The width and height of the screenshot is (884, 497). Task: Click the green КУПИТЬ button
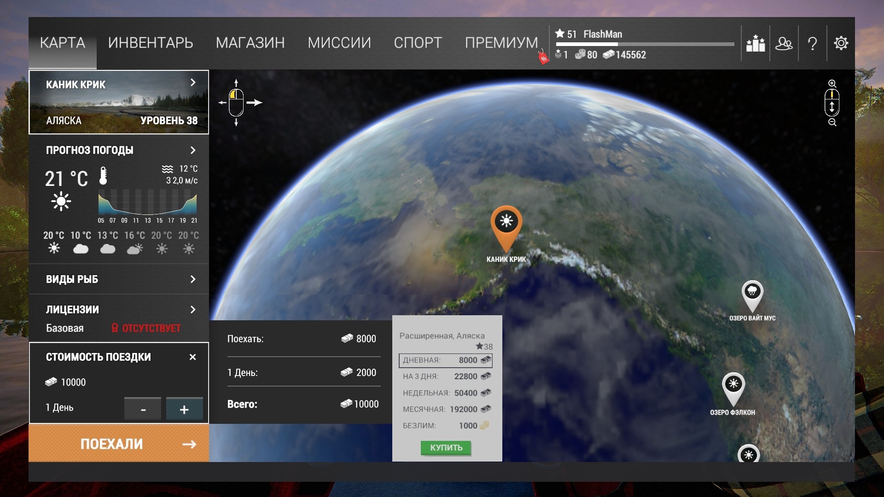(446, 448)
